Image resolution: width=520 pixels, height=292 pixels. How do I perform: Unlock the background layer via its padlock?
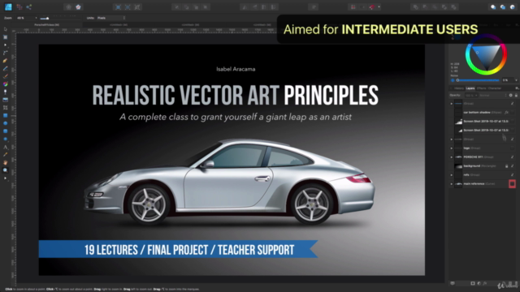tap(506, 165)
